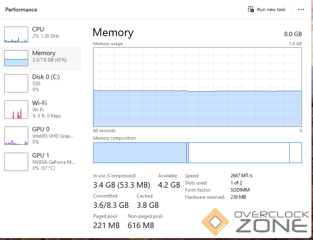Screen dimensions: 313x240
Task: Click the Run new task label
Action: point(271,10)
